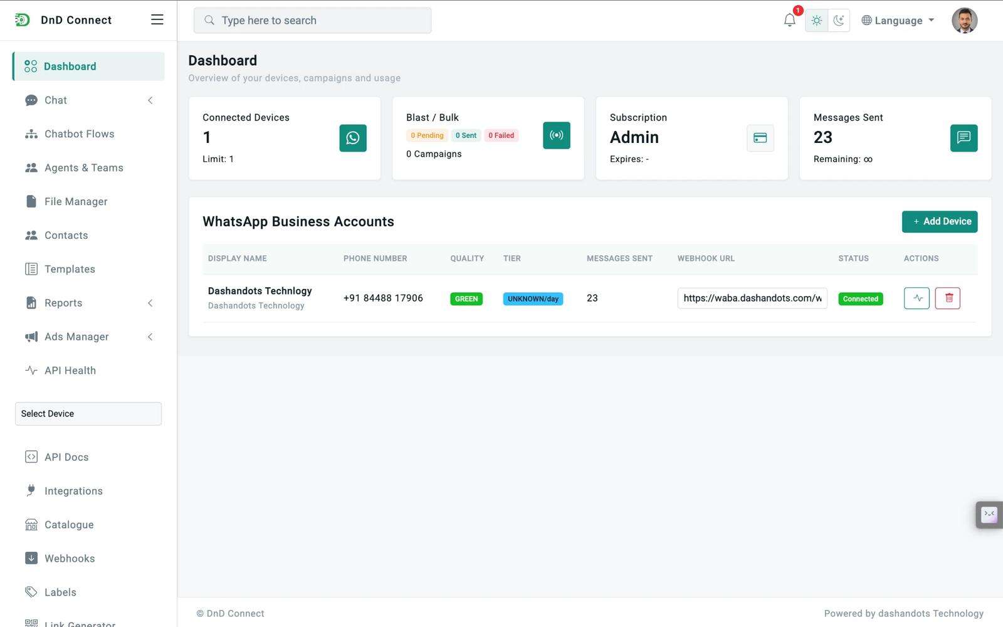Go to Integrations

point(88,492)
